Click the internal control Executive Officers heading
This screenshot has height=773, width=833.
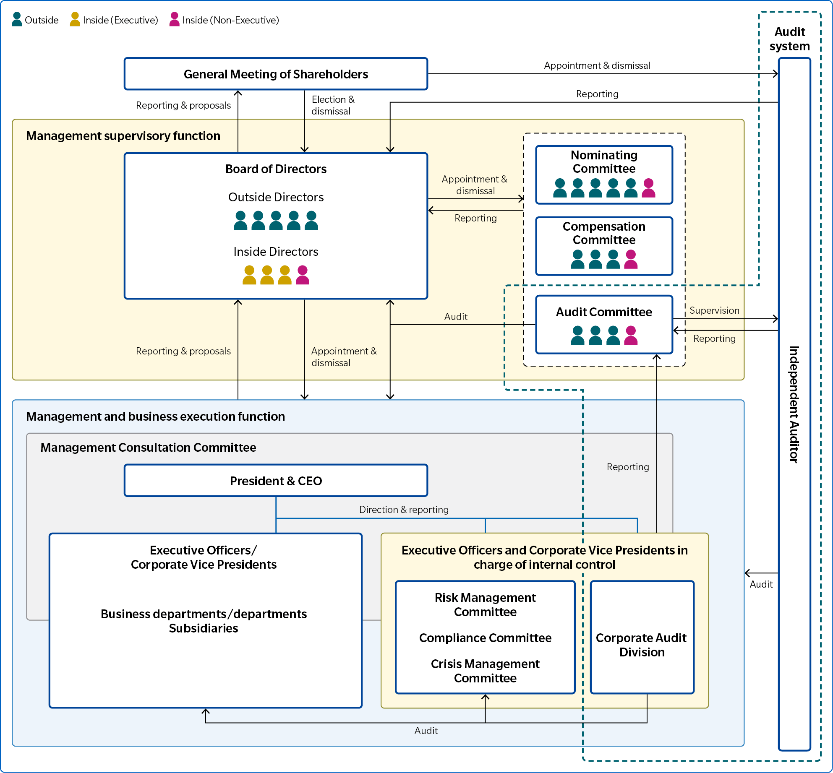[544, 557]
